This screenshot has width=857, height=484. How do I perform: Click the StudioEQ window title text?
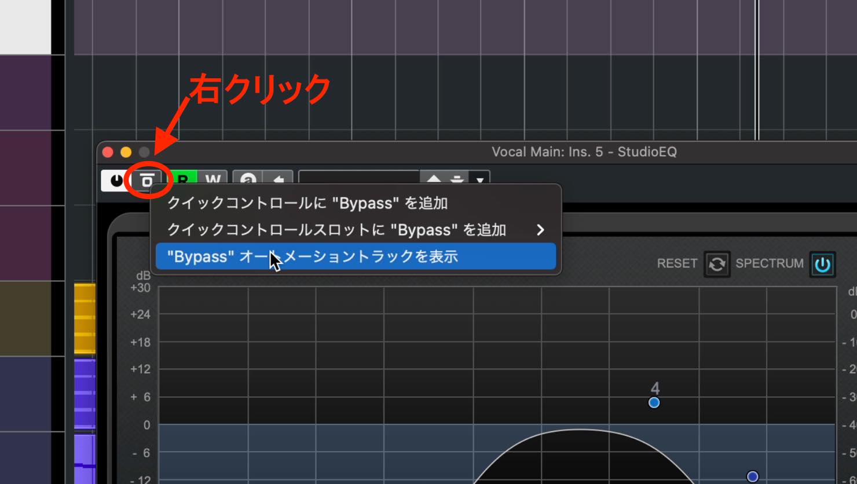[584, 152]
